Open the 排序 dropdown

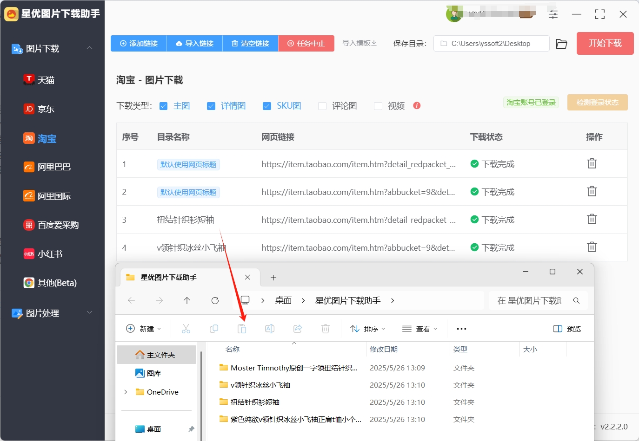(367, 329)
